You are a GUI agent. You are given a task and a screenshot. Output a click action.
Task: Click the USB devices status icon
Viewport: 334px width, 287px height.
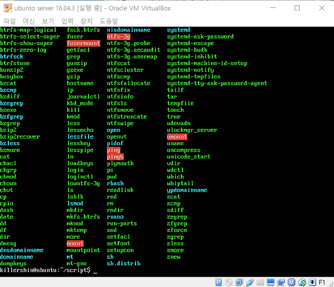[250, 282]
